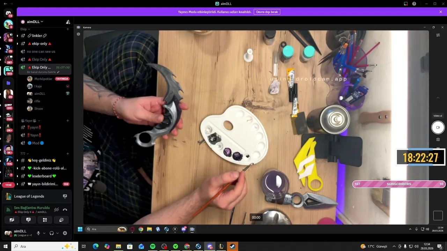
Task: Show hidden system tray icons
Action: 394,246
